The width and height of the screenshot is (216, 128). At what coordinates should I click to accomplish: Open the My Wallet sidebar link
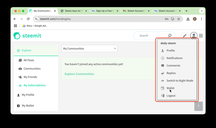click(x=28, y=105)
